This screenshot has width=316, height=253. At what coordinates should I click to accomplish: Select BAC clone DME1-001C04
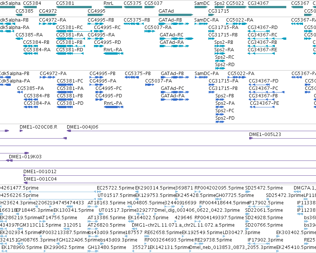[170, 183]
